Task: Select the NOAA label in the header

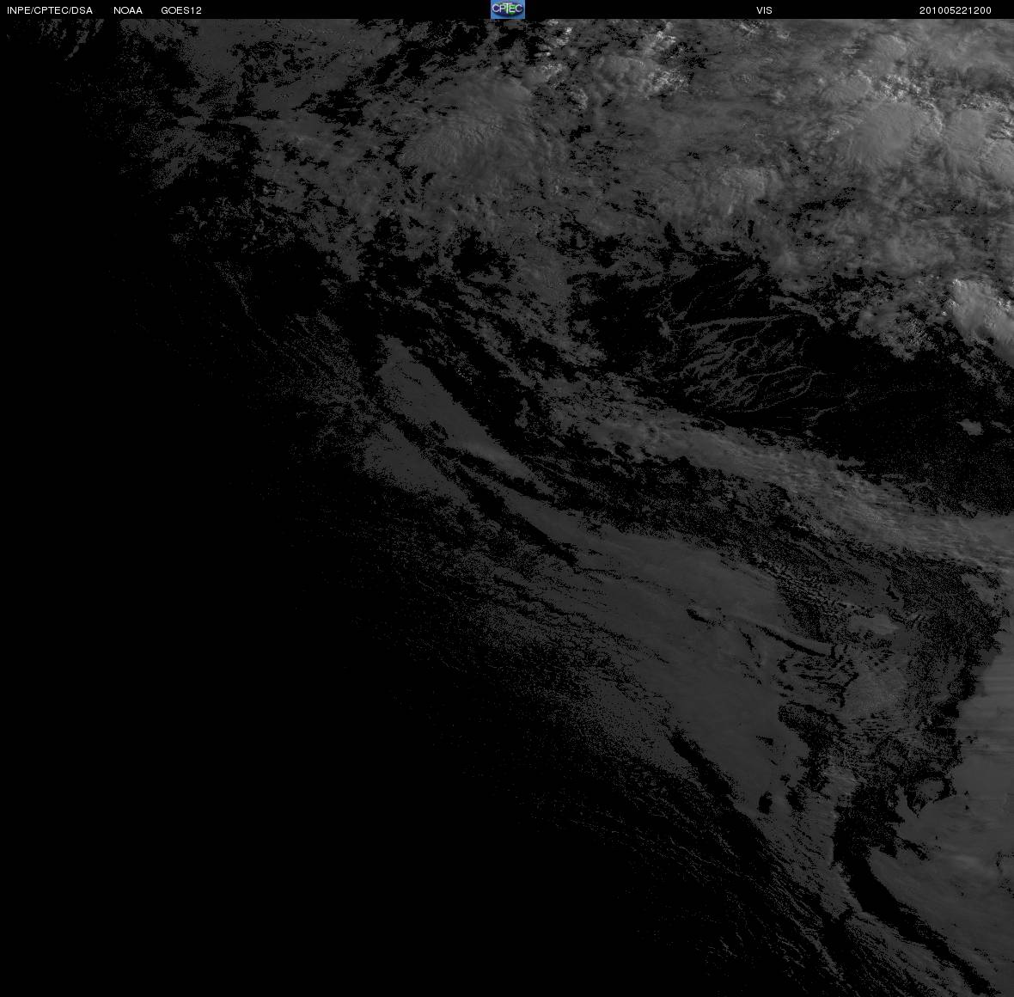Action: tap(128, 10)
